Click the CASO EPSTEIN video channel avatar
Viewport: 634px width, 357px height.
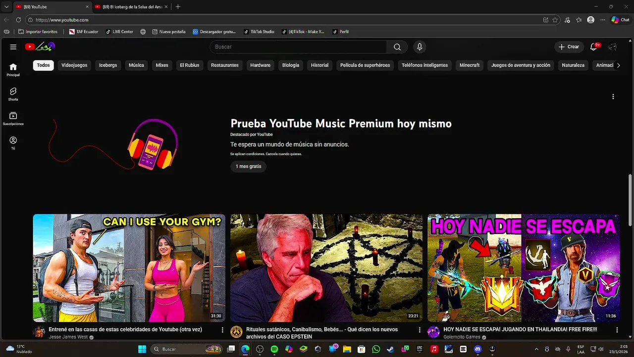[236, 332]
